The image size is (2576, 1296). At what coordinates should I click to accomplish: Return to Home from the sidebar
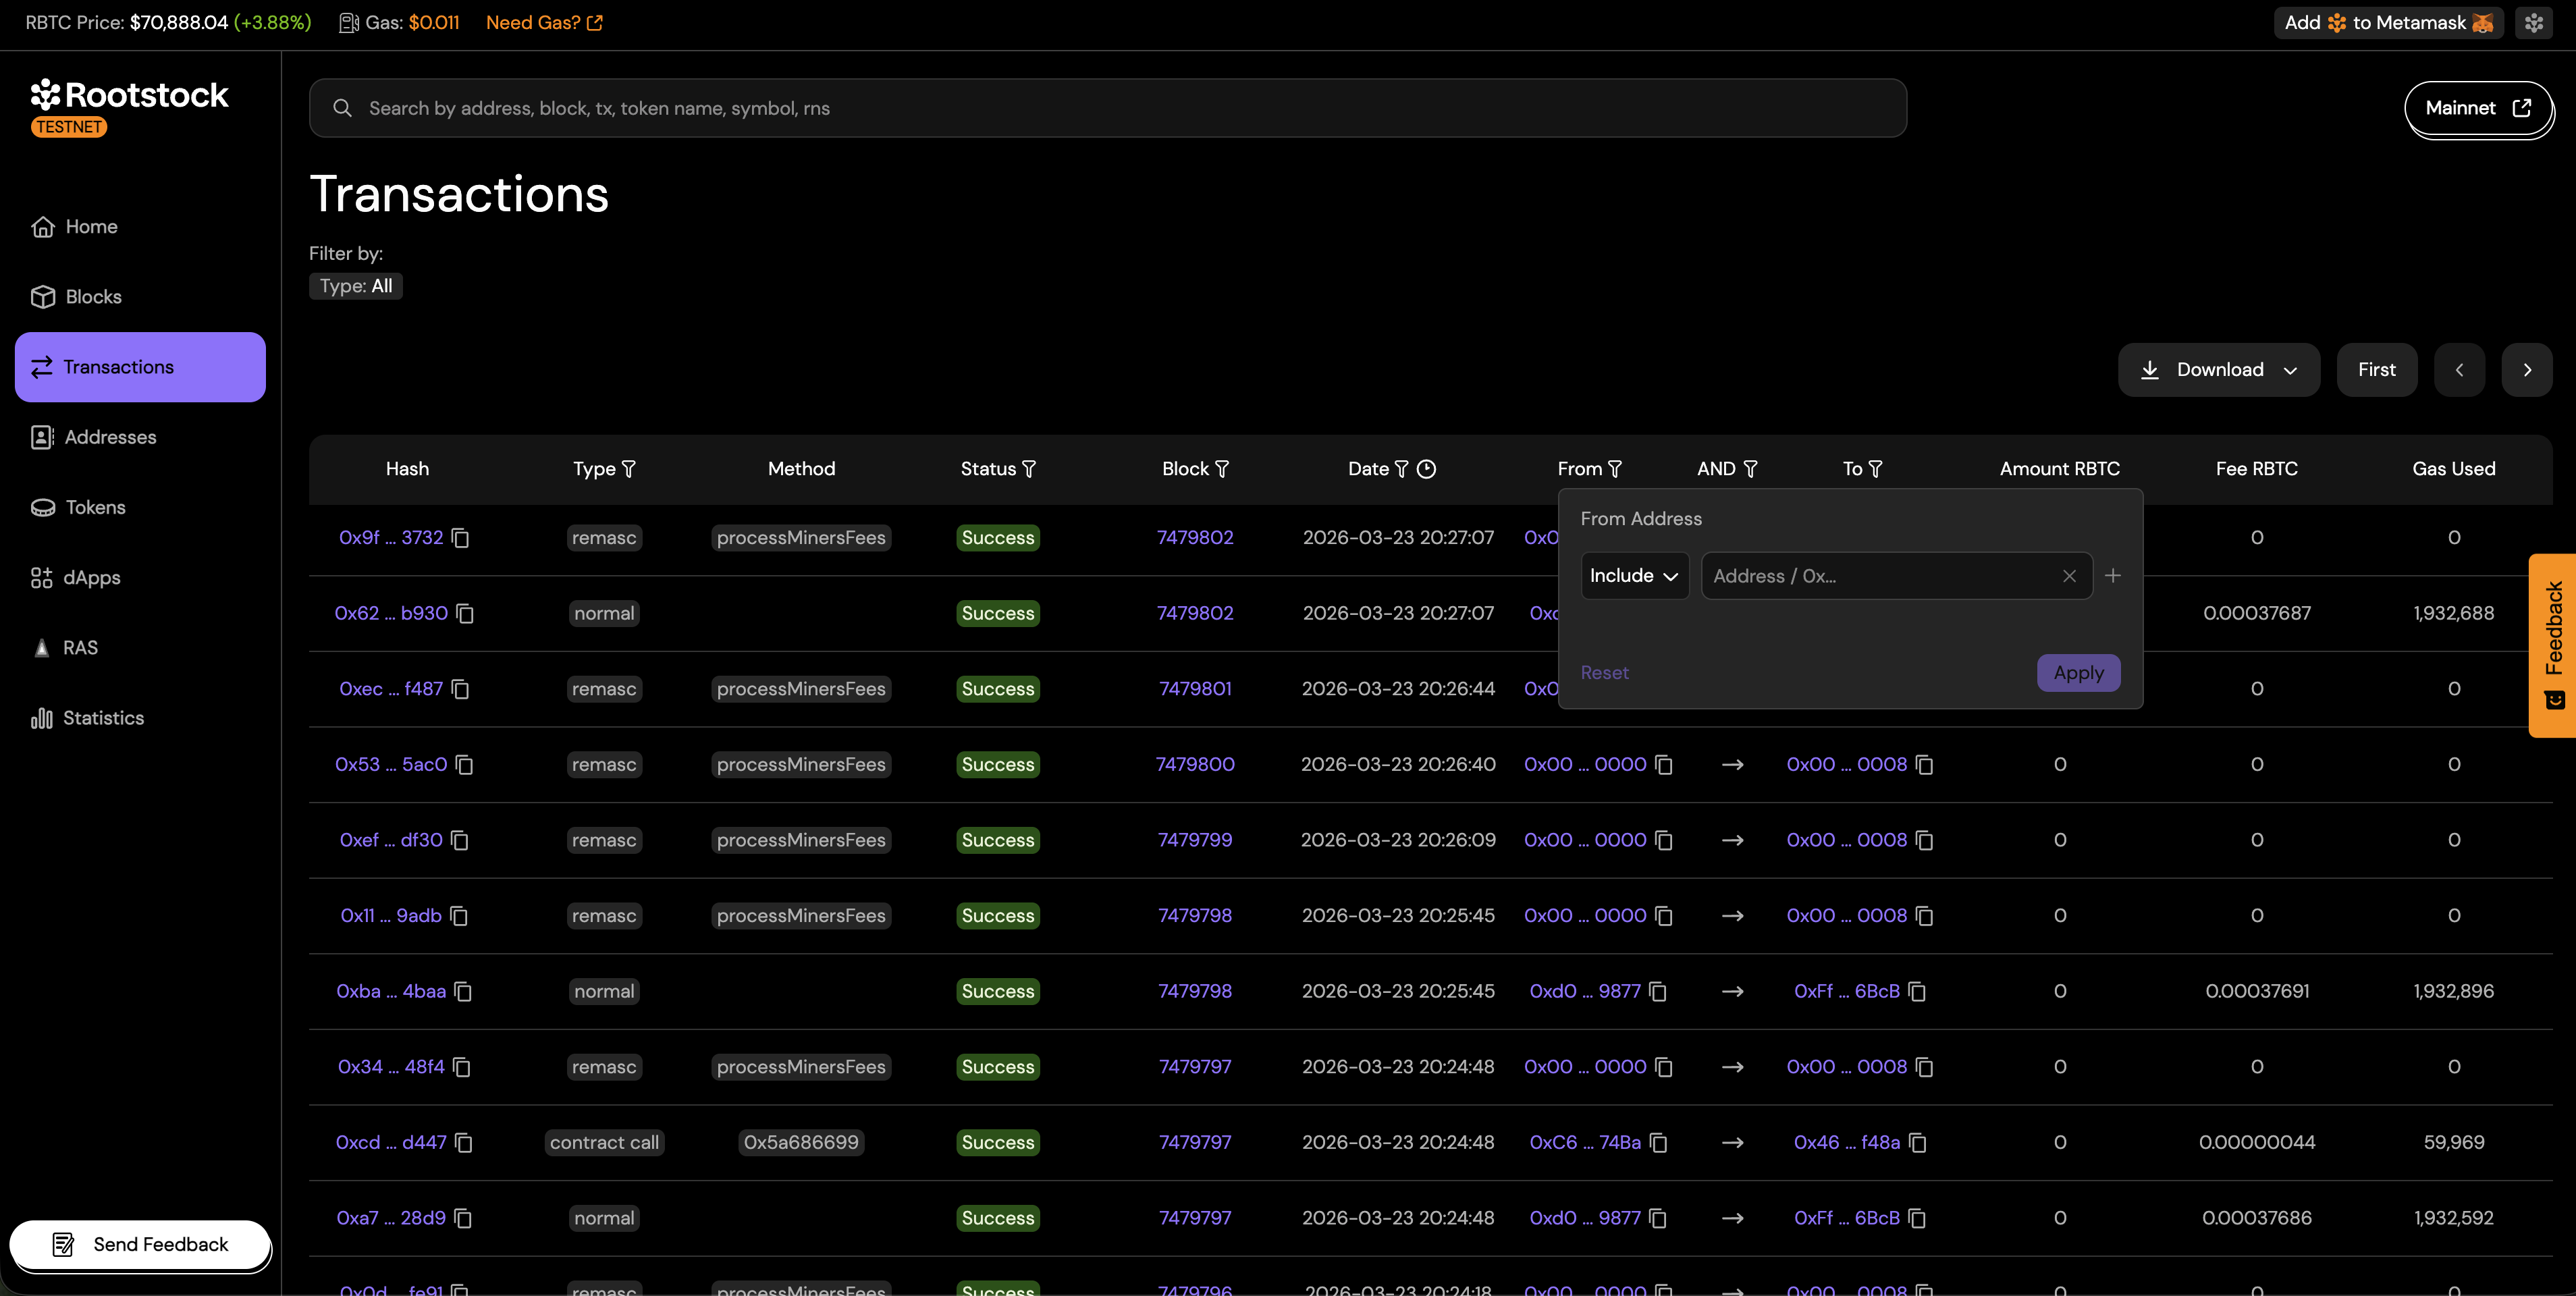tap(91, 226)
